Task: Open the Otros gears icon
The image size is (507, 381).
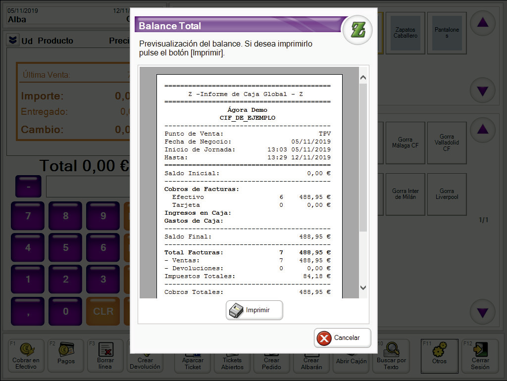Action: coord(439,350)
